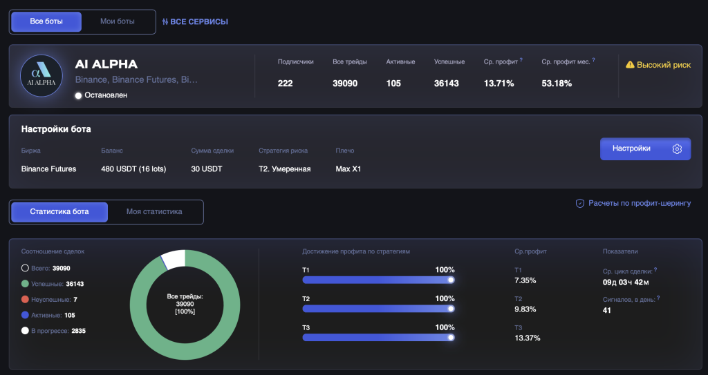The image size is (708, 375).
Task: Click the T2. Умеренная risk strategy value
Action: (x=284, y=169)
